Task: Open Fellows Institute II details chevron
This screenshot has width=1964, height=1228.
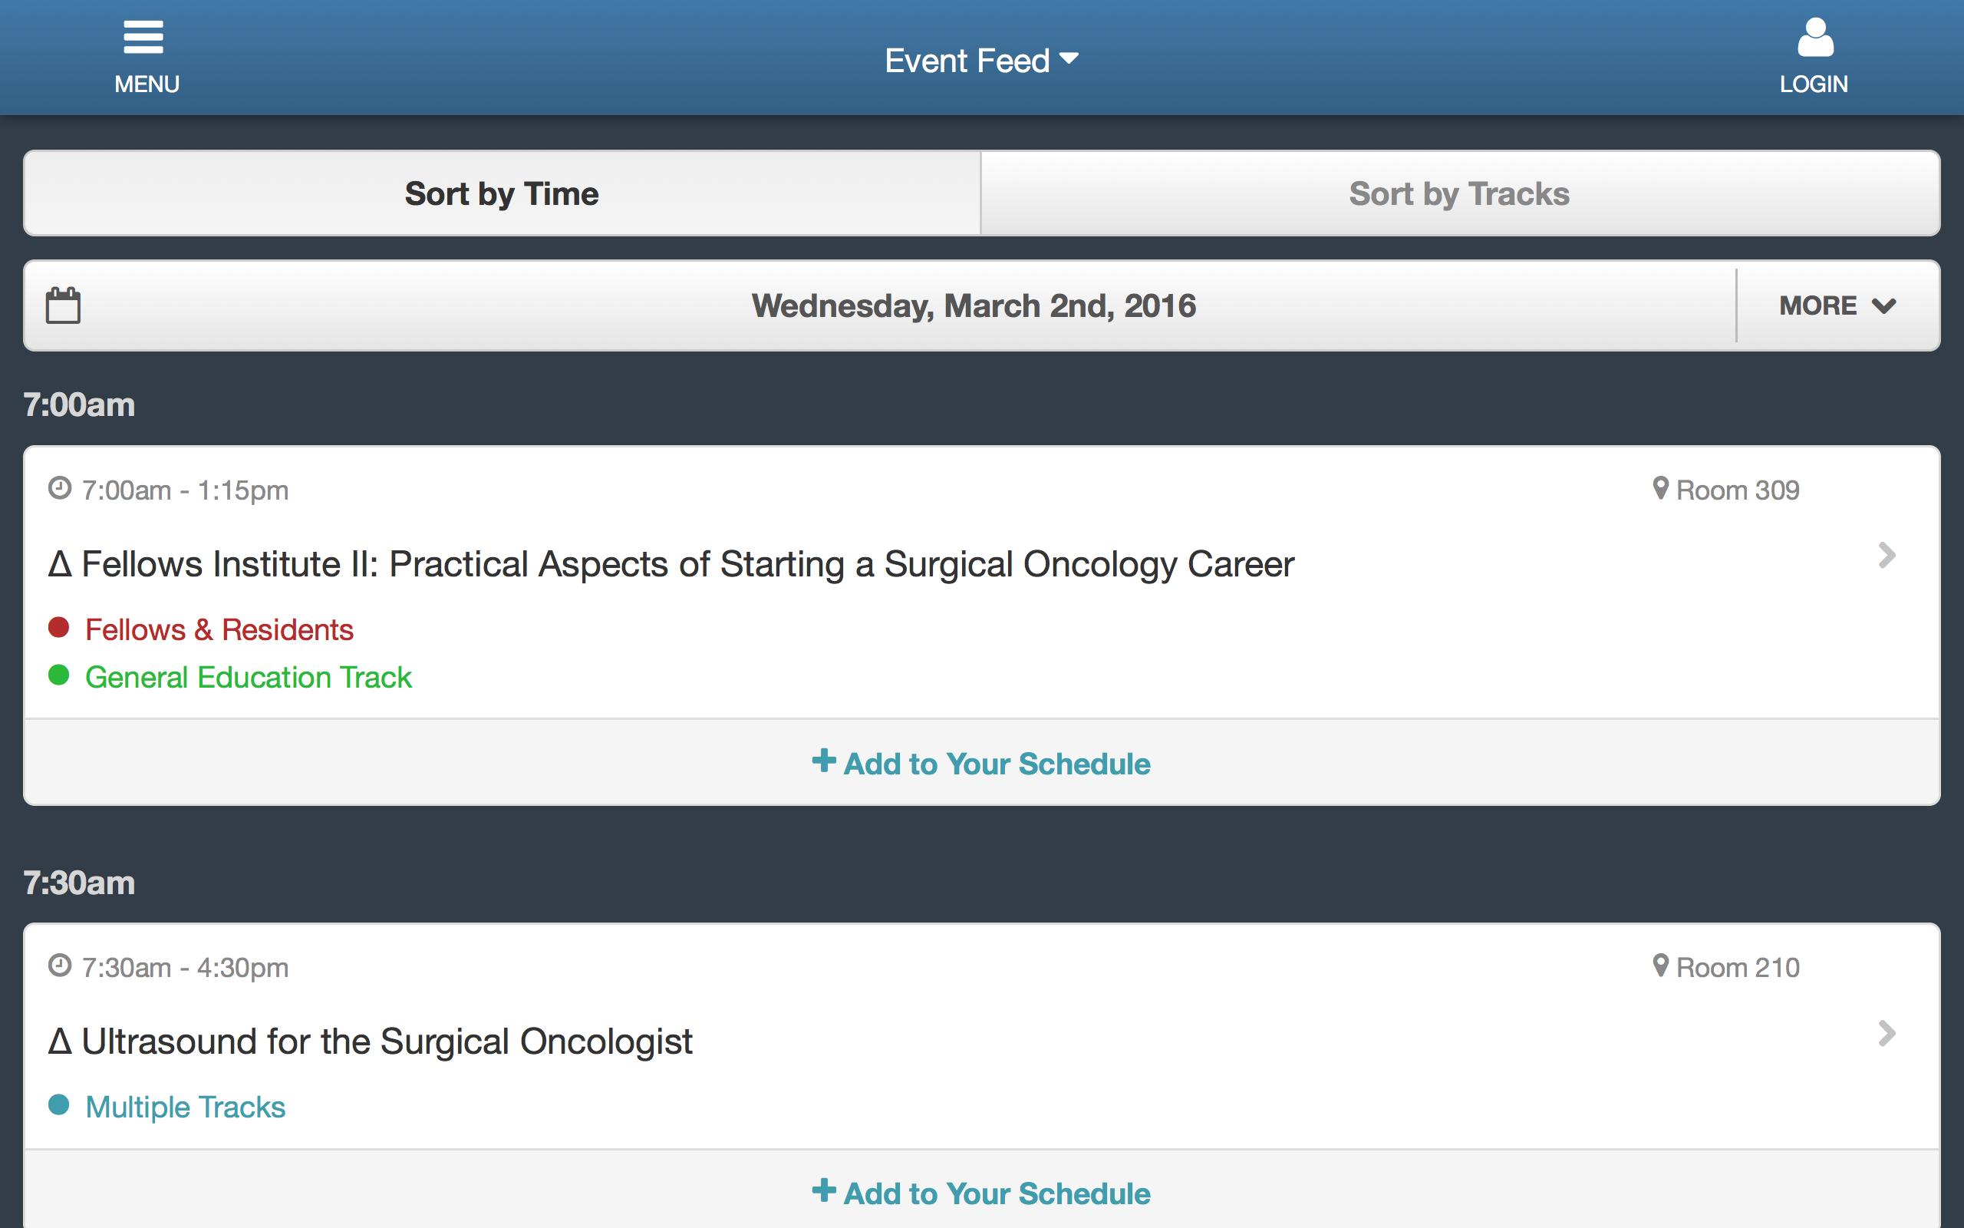Action: click(1887, 556)
